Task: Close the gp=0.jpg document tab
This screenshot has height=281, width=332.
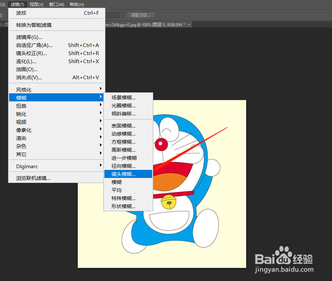Action: pyautogui.click(x=189, y=25)
